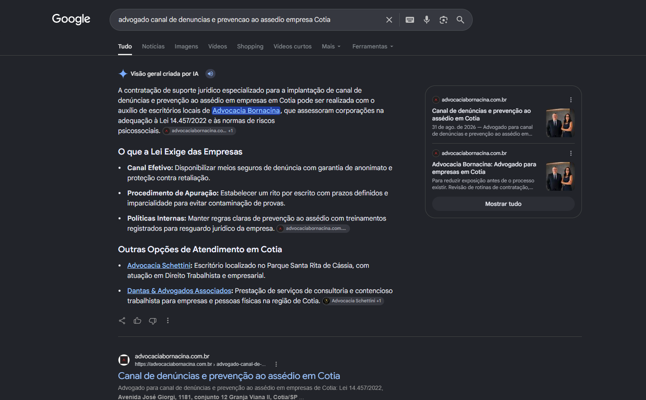Open thumbnail of 'Advocacia Bornacina: Advogado' card
Screen dimensions: 646x400
[560, 176]
